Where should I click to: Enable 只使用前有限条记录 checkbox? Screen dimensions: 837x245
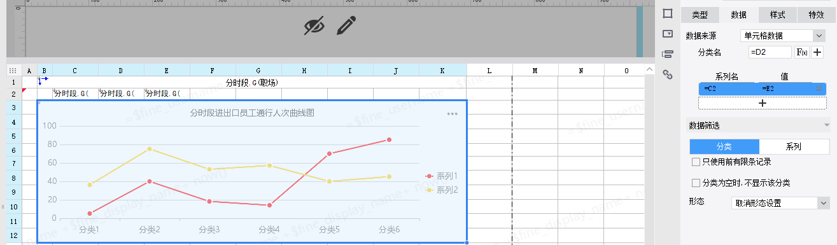click(x=696, y=162)
